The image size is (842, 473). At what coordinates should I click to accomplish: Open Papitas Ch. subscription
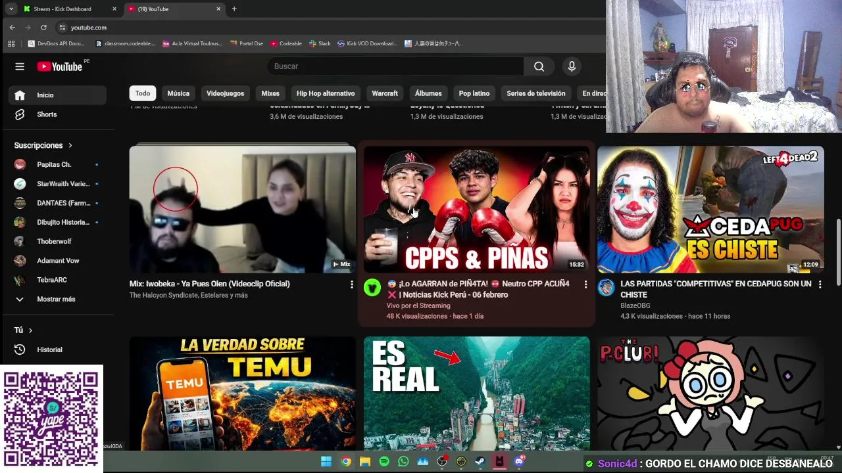[x=57, y=164]
